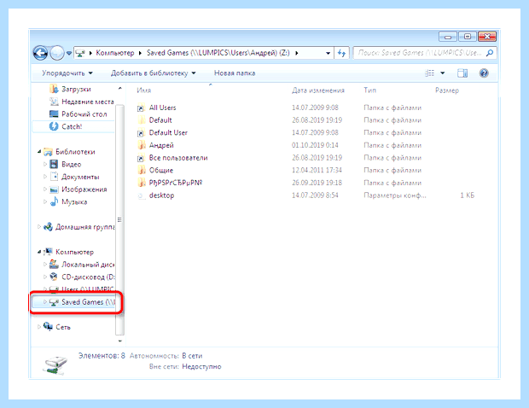
Task: Click the Все пользователи shortcut icon
Action: (x=142, y=158)
